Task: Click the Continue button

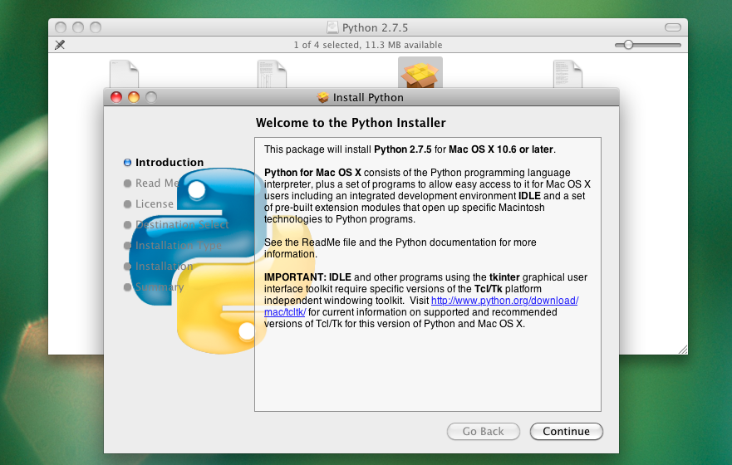Action: 567,432
